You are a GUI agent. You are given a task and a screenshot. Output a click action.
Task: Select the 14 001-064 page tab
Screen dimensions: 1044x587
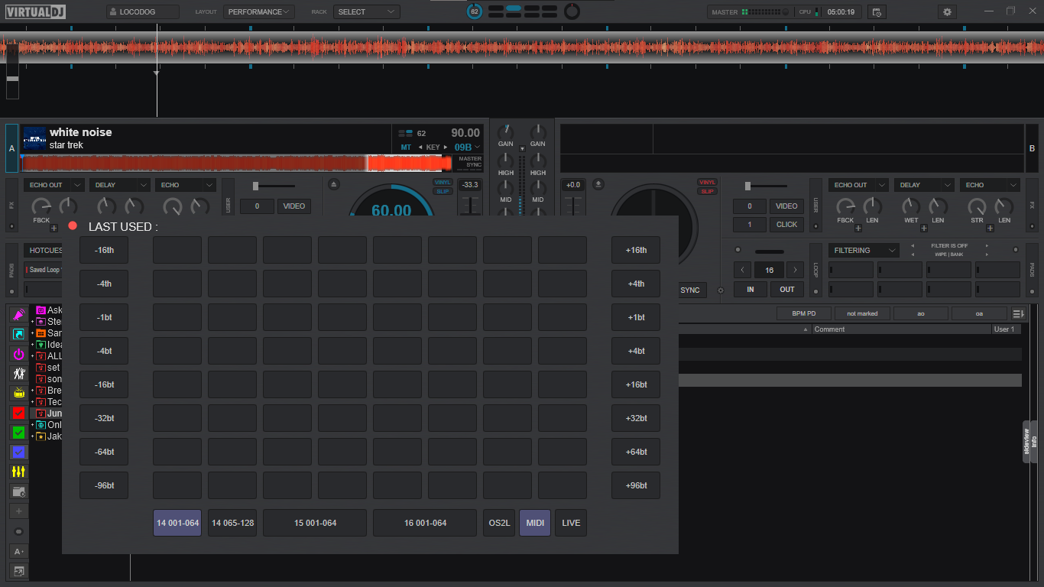[x=177, y=523]
